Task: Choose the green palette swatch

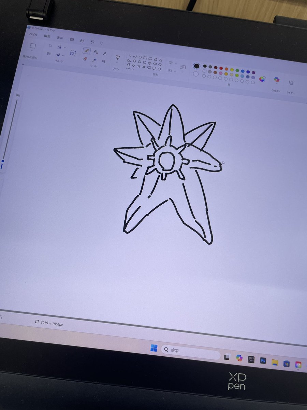Action: click(x=237, y=70)
